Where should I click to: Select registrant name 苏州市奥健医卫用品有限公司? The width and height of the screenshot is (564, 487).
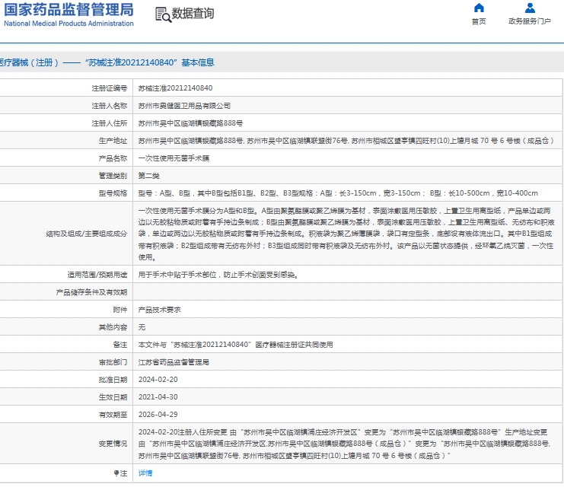[184, 106]
